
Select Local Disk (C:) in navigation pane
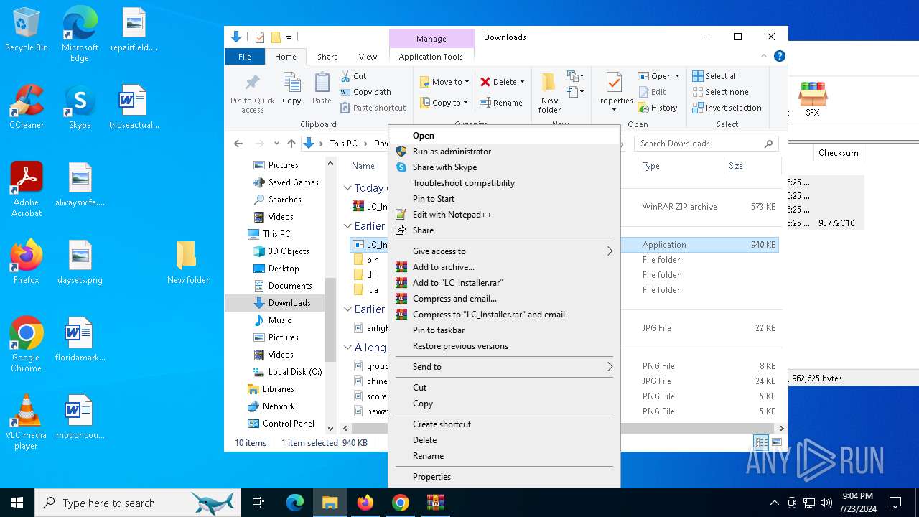[x=287, y=372]
